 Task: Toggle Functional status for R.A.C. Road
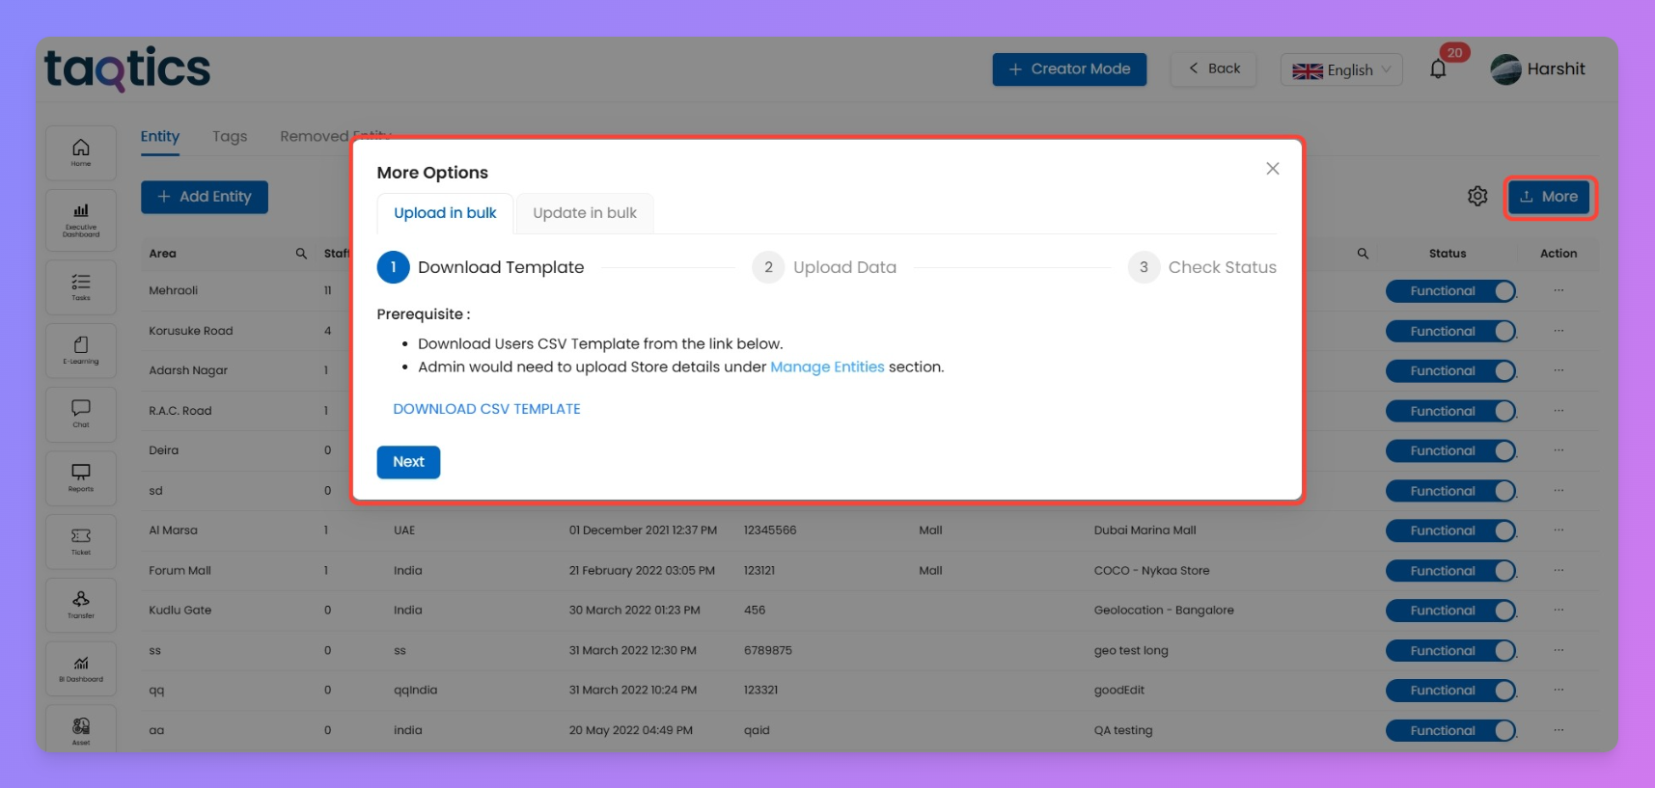click(x=1450, y=412)
